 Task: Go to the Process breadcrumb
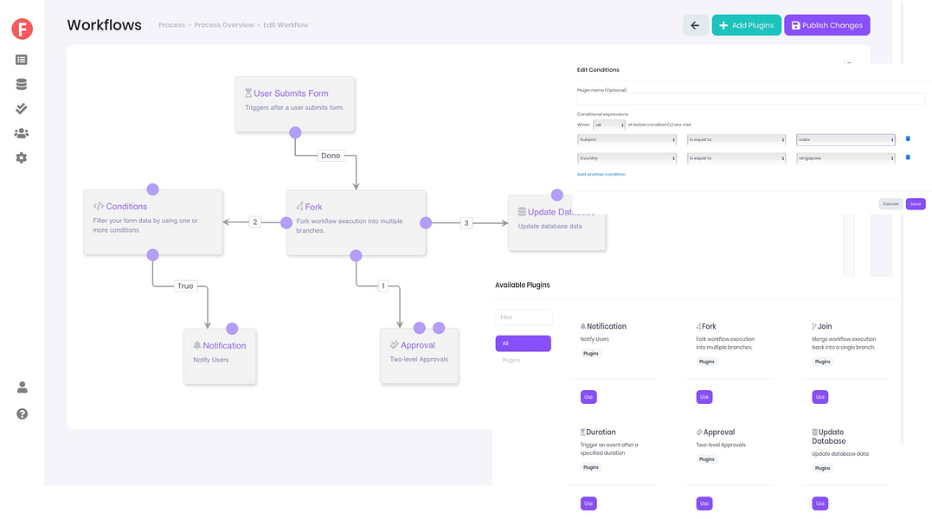(x=172, y=25)
